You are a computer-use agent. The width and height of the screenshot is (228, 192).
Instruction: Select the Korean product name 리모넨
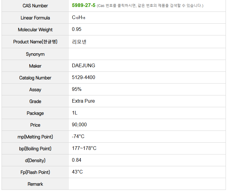[79, 42]
